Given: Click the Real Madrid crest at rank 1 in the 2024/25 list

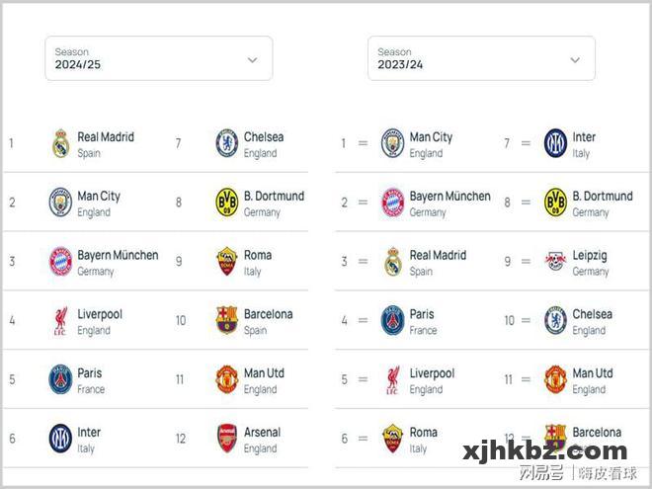Looking at the screenshot, I should coord(60,143).
